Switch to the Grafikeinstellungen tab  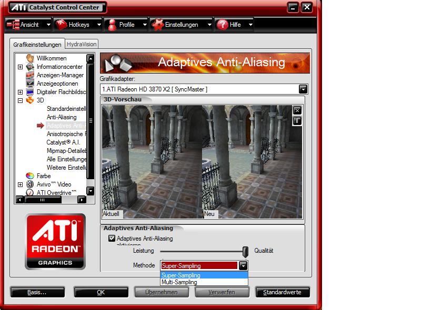[x=37, y=45]
